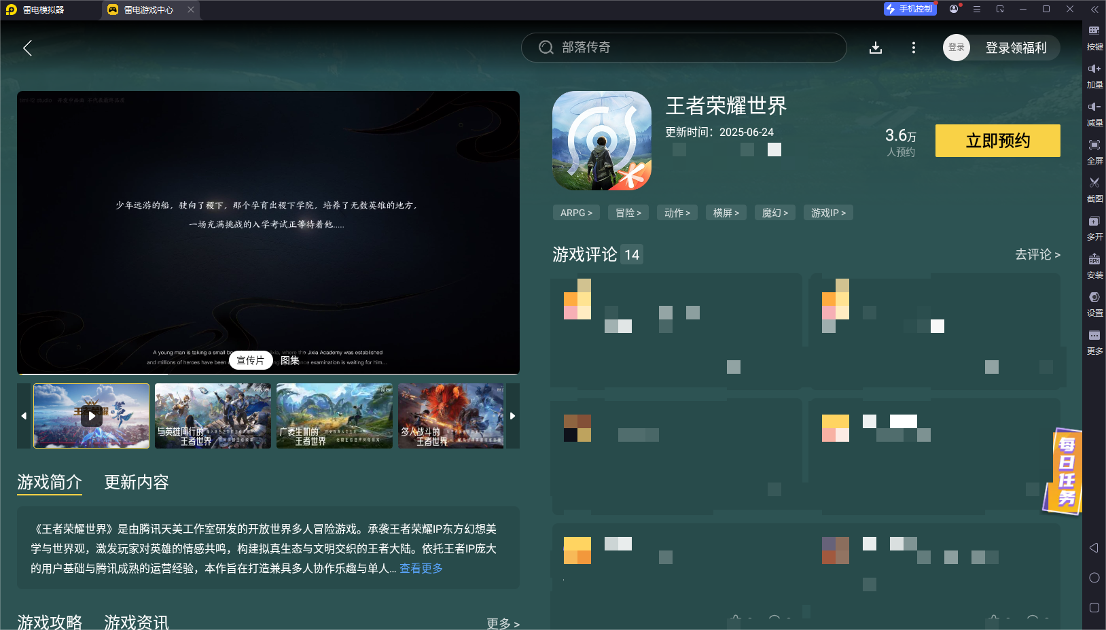Open the 按键 key mapping tool

pos(1094,37)
